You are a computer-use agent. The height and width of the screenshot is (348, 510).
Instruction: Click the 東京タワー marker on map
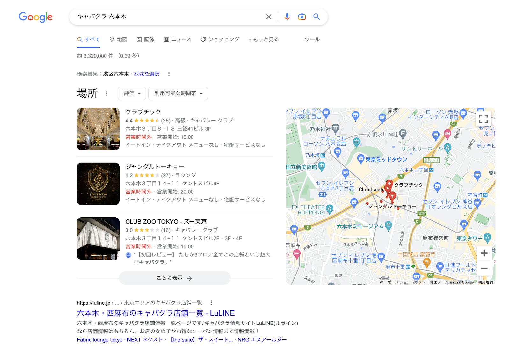tap(487, 238)
